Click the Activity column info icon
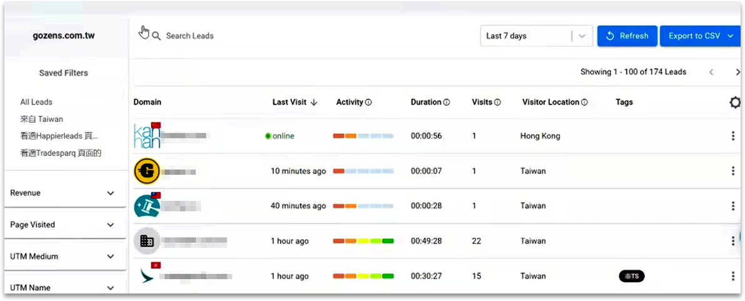The width and height of the screenshot is (745, 301). (x=368, y=103)
